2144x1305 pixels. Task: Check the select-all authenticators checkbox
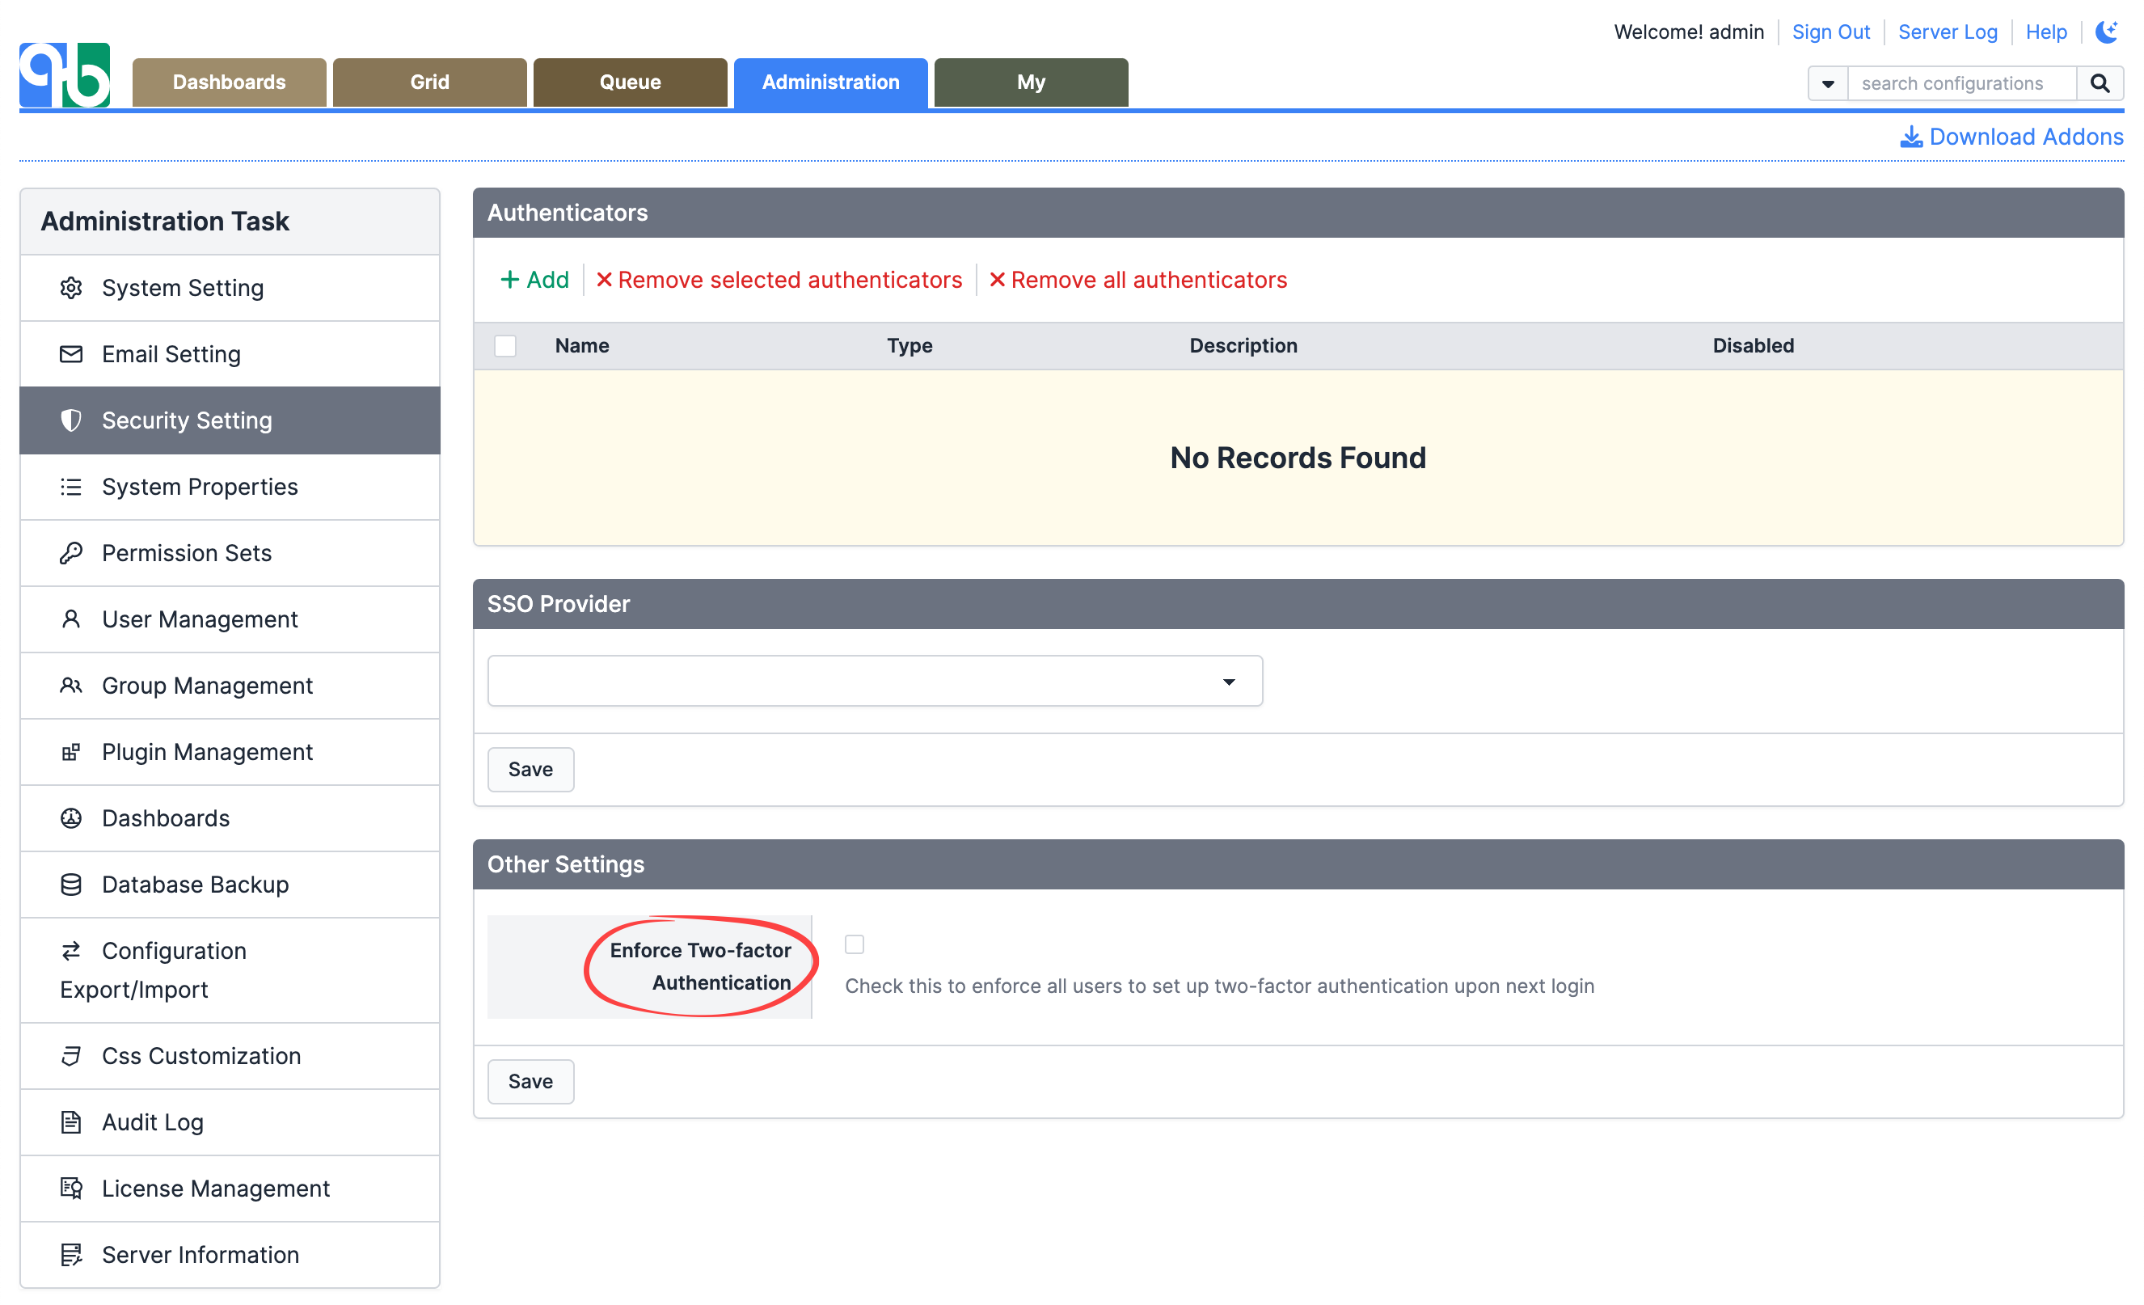(505, 346)
